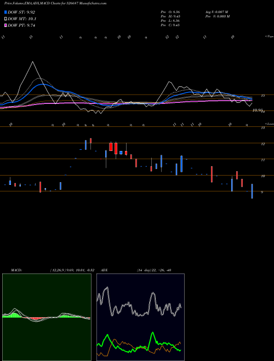Click the '9' y-axis label

point(262,192)
